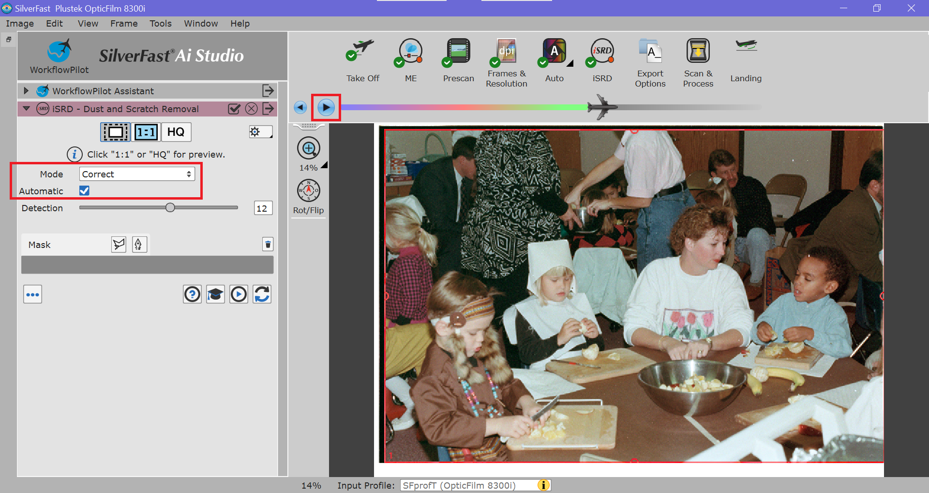Select the polygon mask drawing tool
Screen dimensions: 929x493
pyautogui.click(x=119, y=245)
